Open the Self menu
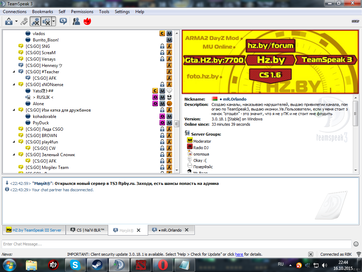This screenshot has width=362, height=272. coord(62,12)
